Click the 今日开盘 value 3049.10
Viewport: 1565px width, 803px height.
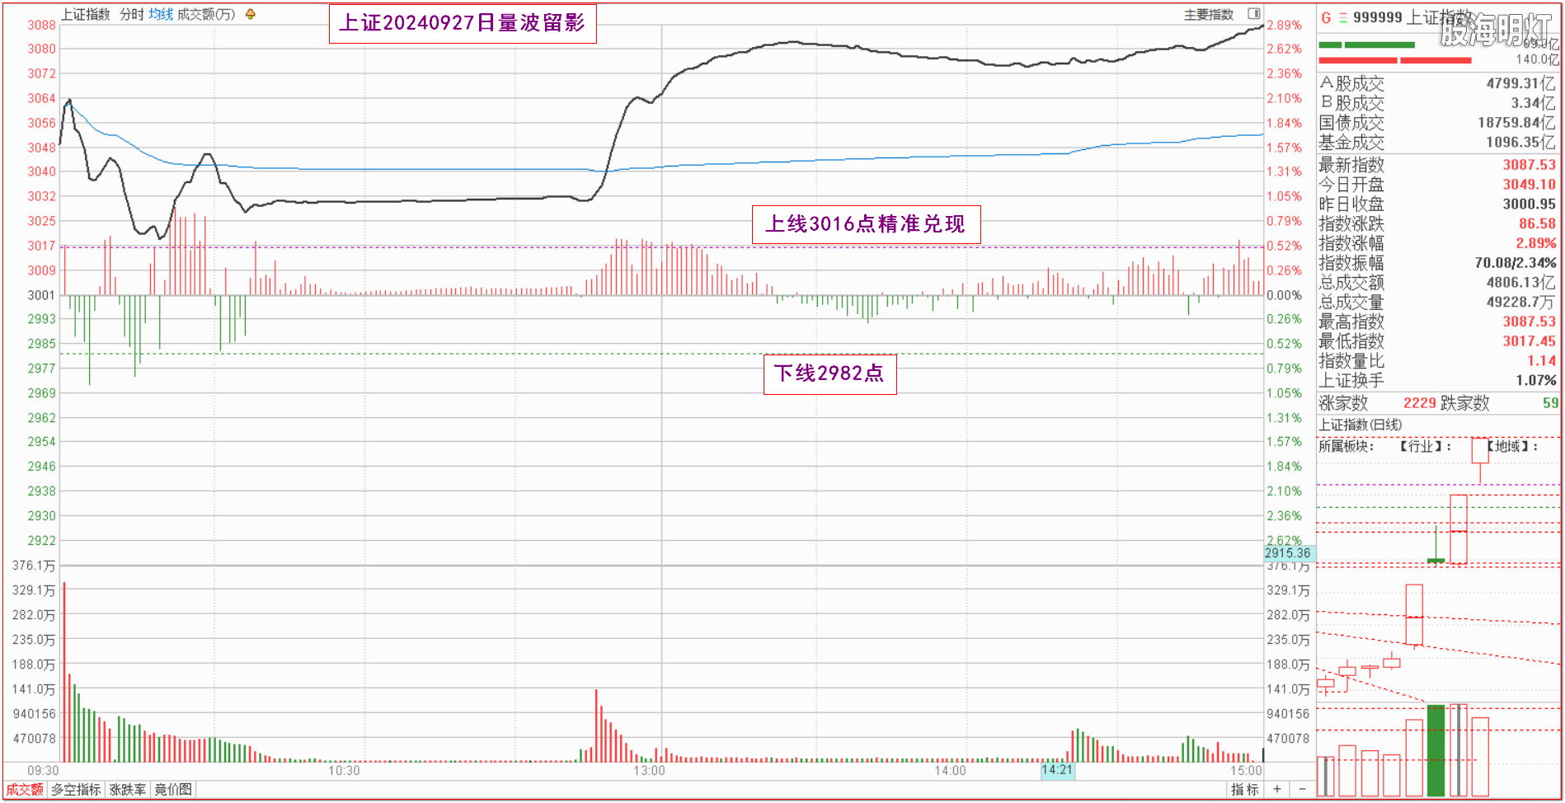point(1529,185)
